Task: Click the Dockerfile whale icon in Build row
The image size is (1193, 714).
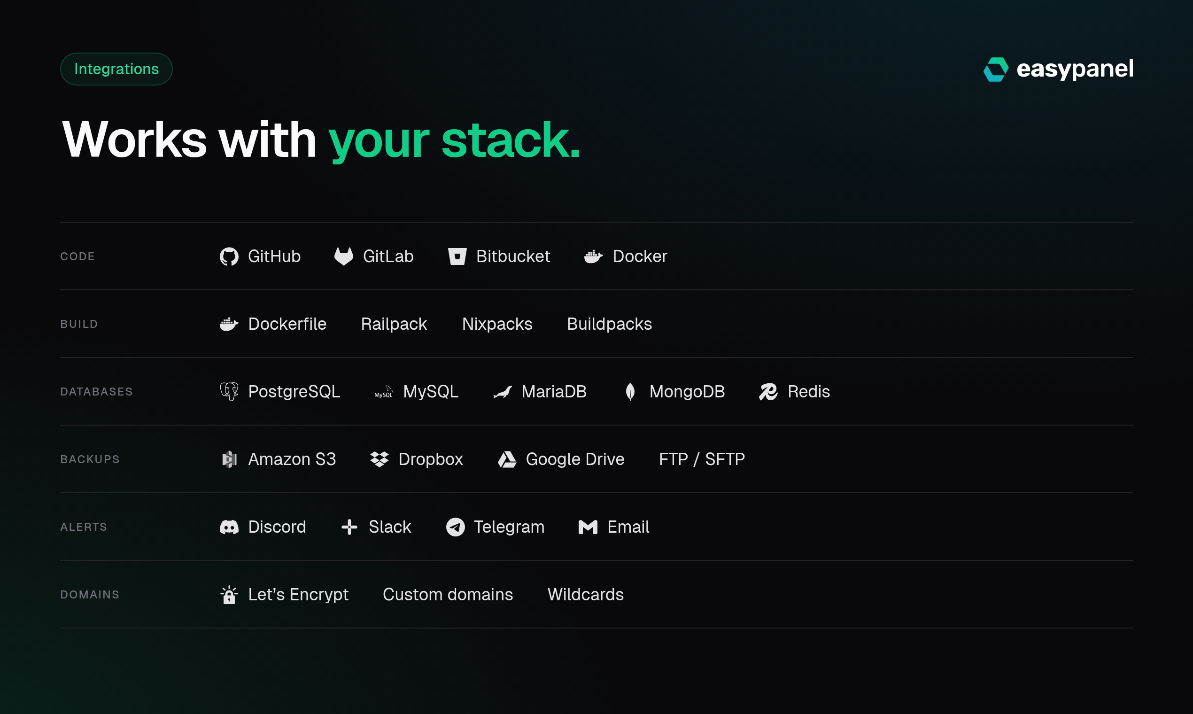Action: 229,324
